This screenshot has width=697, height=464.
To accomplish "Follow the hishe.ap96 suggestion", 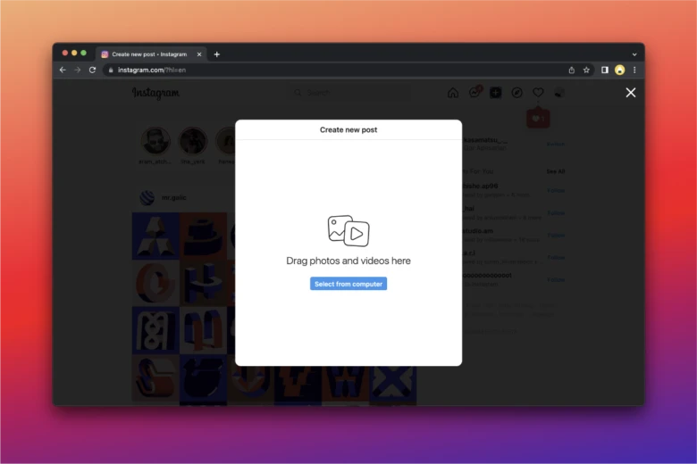I will point(556,190).
